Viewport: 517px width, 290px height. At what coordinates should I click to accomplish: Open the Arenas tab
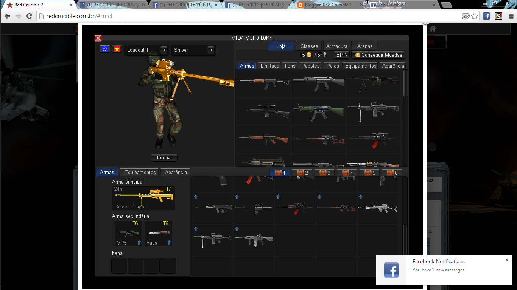click(x=364, y=46)
